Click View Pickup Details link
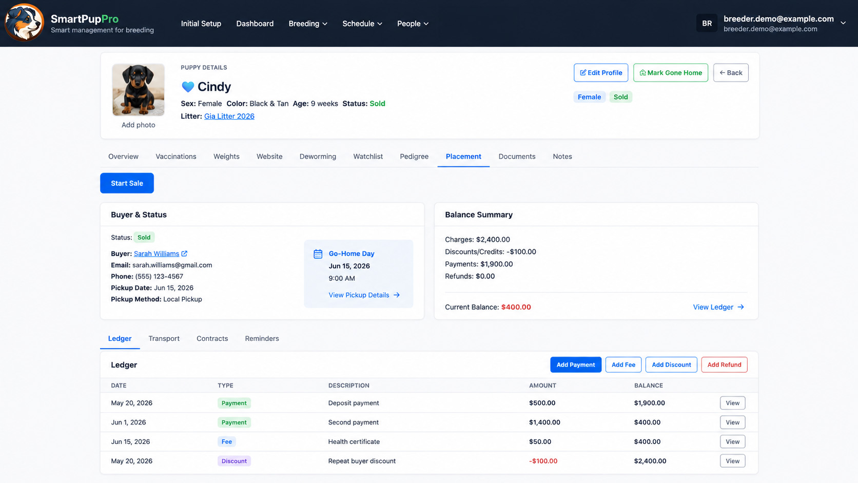The height and width of the screenshot is (483, 858). pos(364,295)
